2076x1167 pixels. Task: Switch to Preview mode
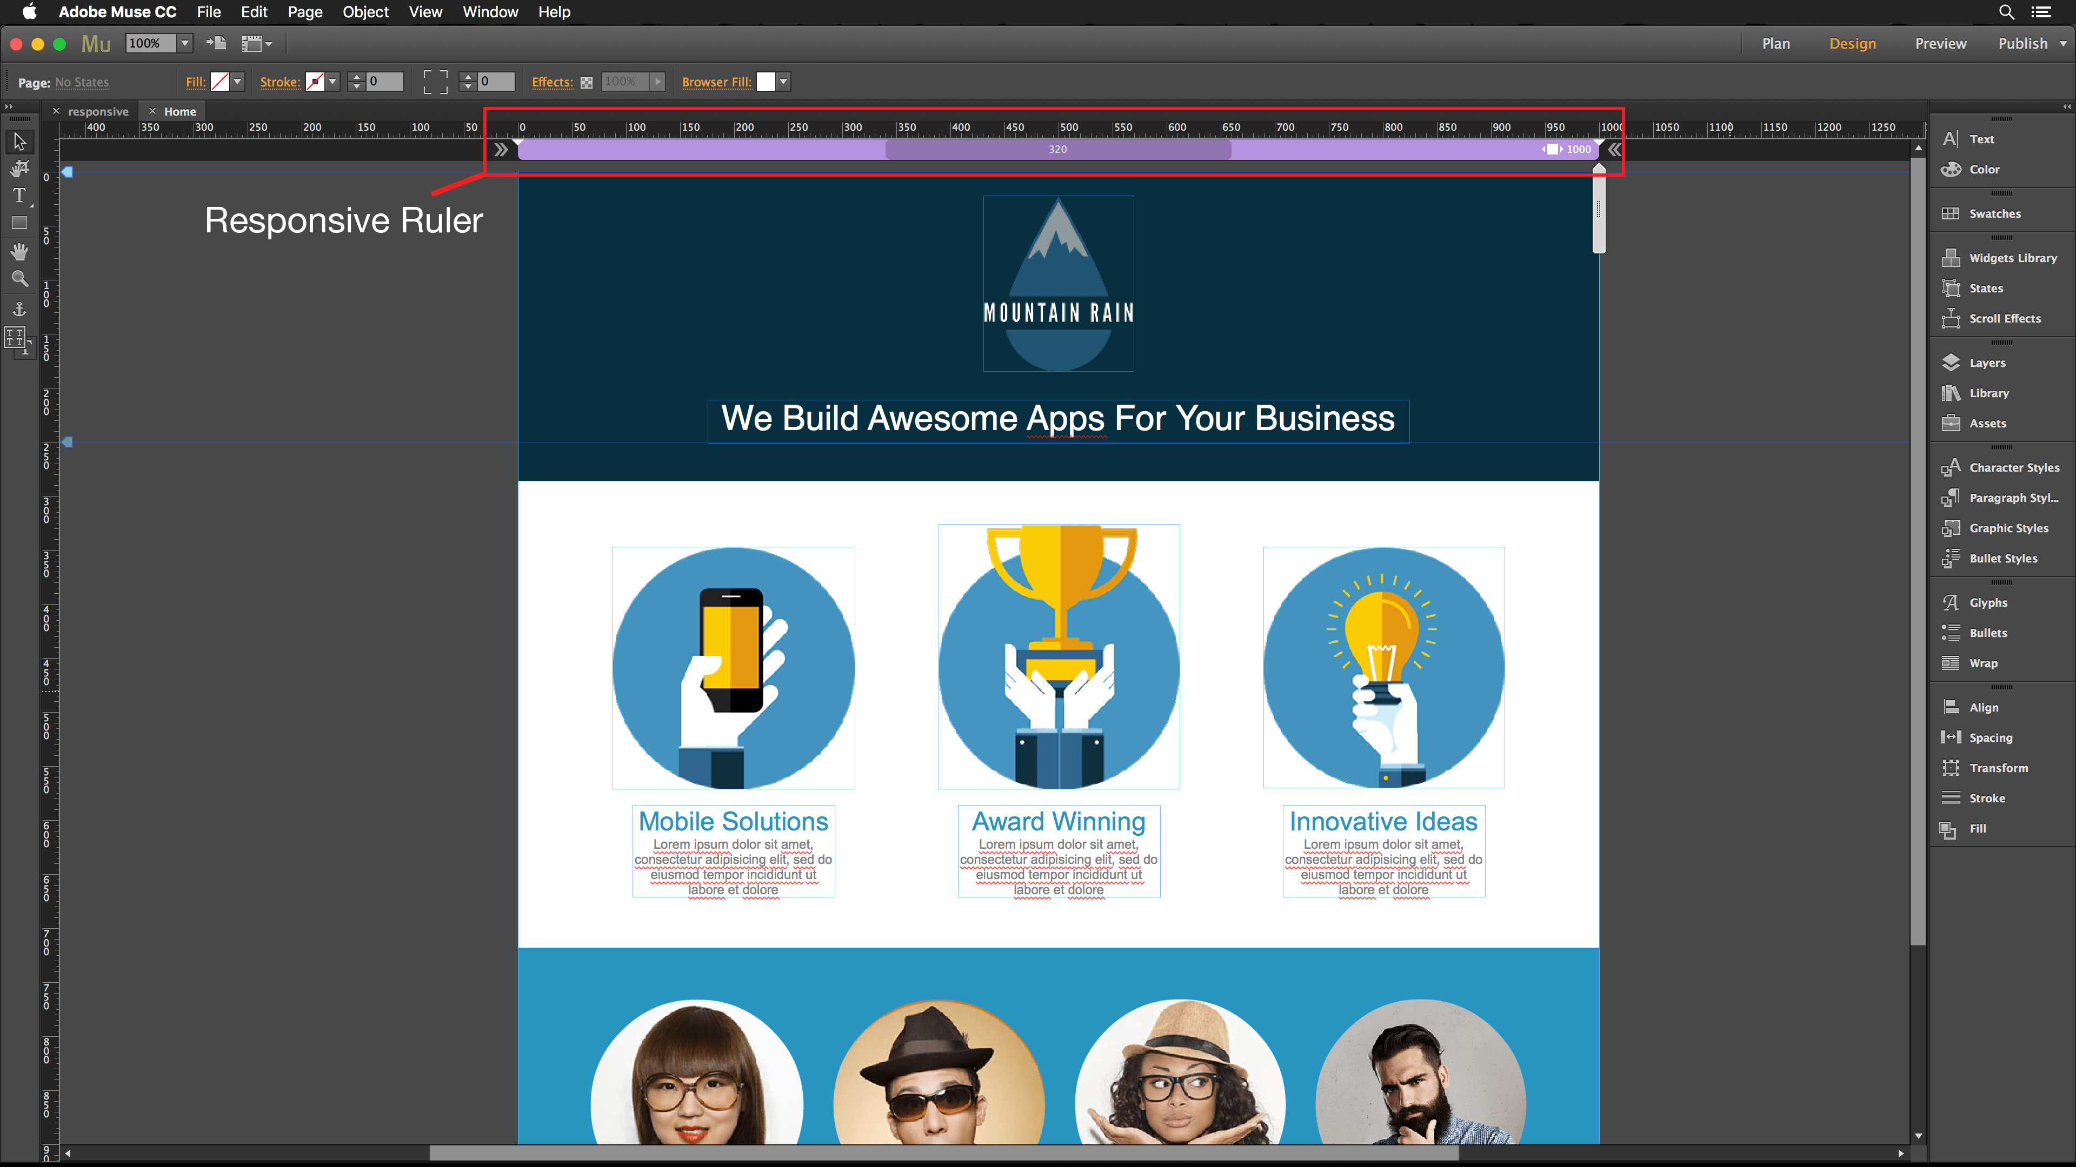click(x=1940, y=43)
